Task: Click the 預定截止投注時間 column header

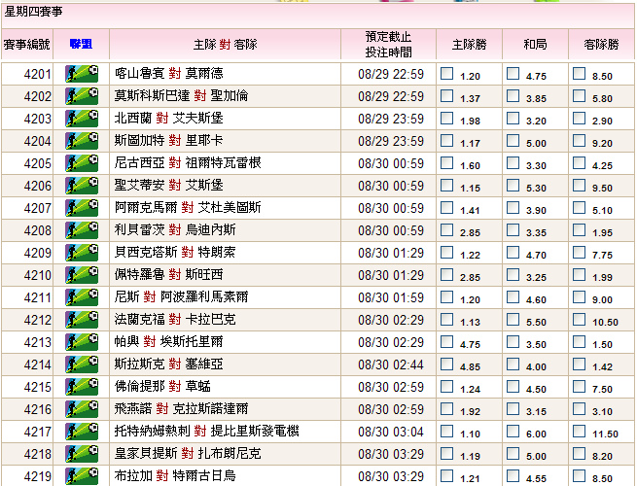Action: point(388,45)
